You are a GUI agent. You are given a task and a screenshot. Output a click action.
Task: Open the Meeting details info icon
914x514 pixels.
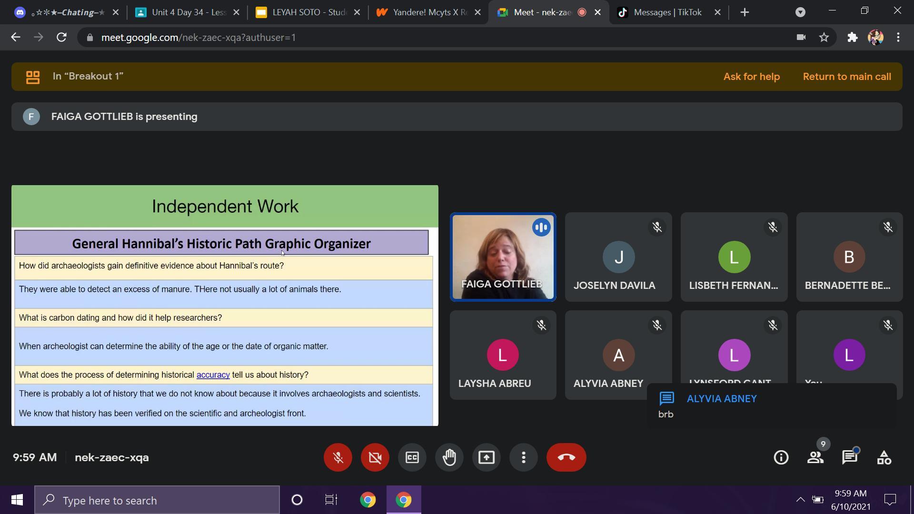[x=781, y=458]
